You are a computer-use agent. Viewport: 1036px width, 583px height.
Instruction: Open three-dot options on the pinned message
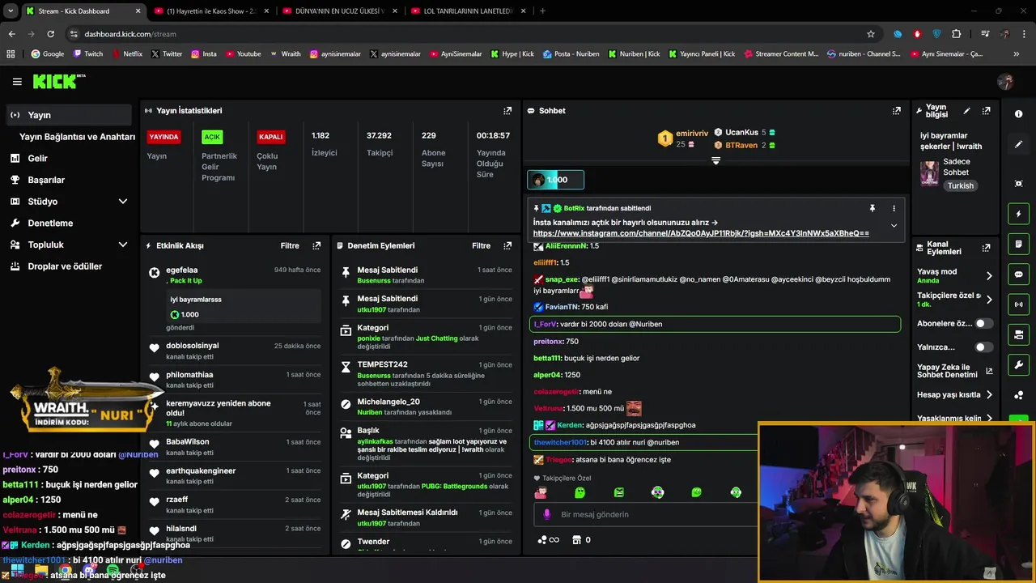click(894, 208)
